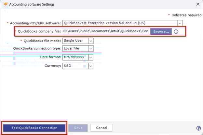Click the Save button
Image resolution: width=203 pixels, height=135 pixels.
[78, 128]
